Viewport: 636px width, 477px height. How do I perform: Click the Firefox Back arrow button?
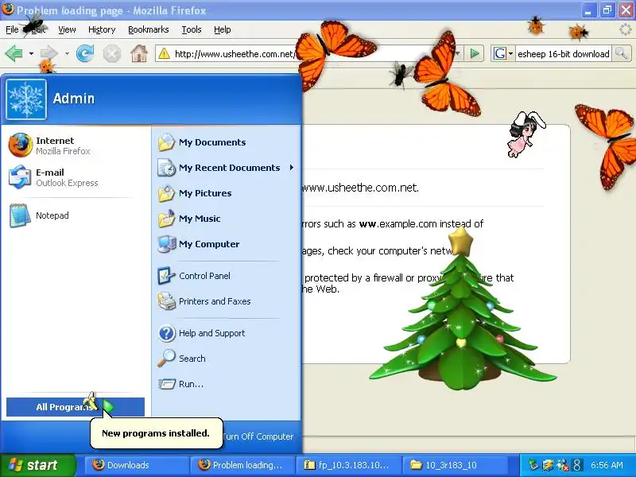pos(14,53)
